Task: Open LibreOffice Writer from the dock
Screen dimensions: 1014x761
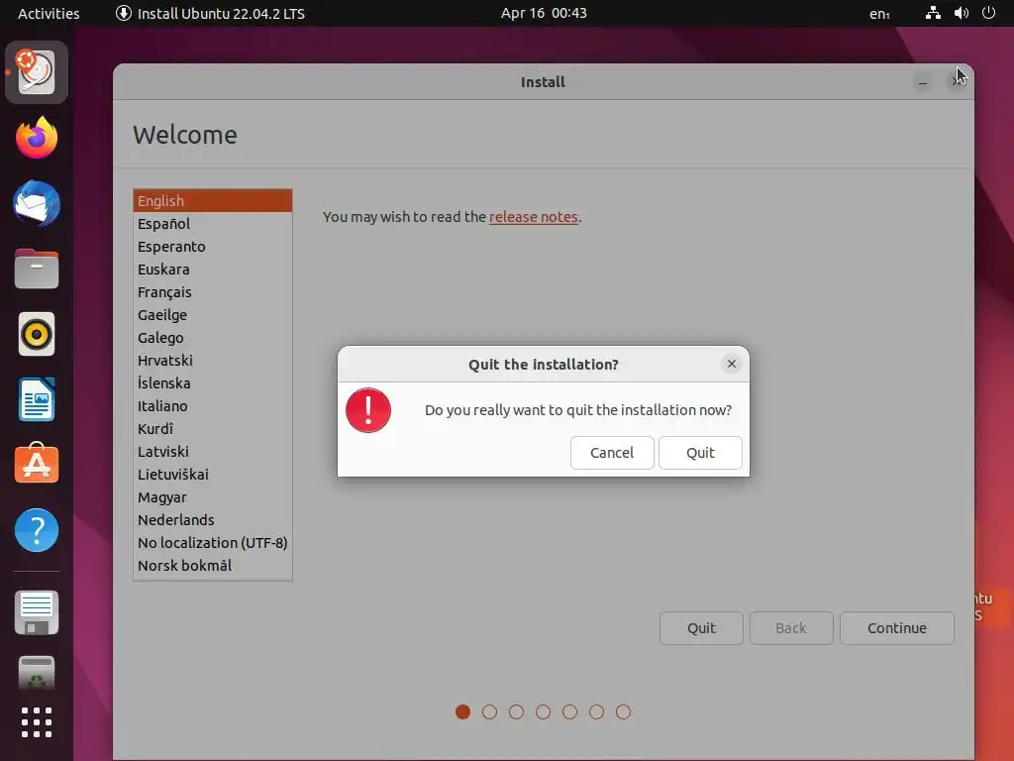Action: tap(37, 399)
